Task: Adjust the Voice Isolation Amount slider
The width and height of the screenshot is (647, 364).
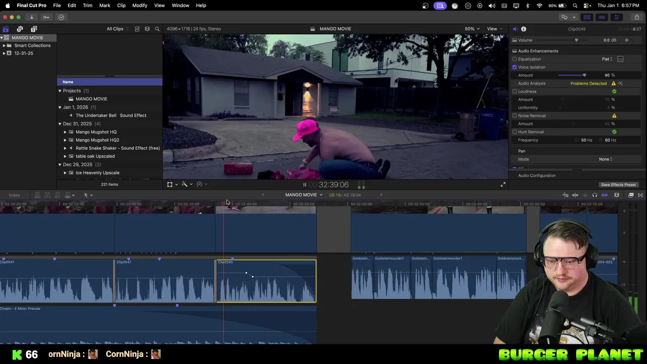Action: click(x=584, y=75)
